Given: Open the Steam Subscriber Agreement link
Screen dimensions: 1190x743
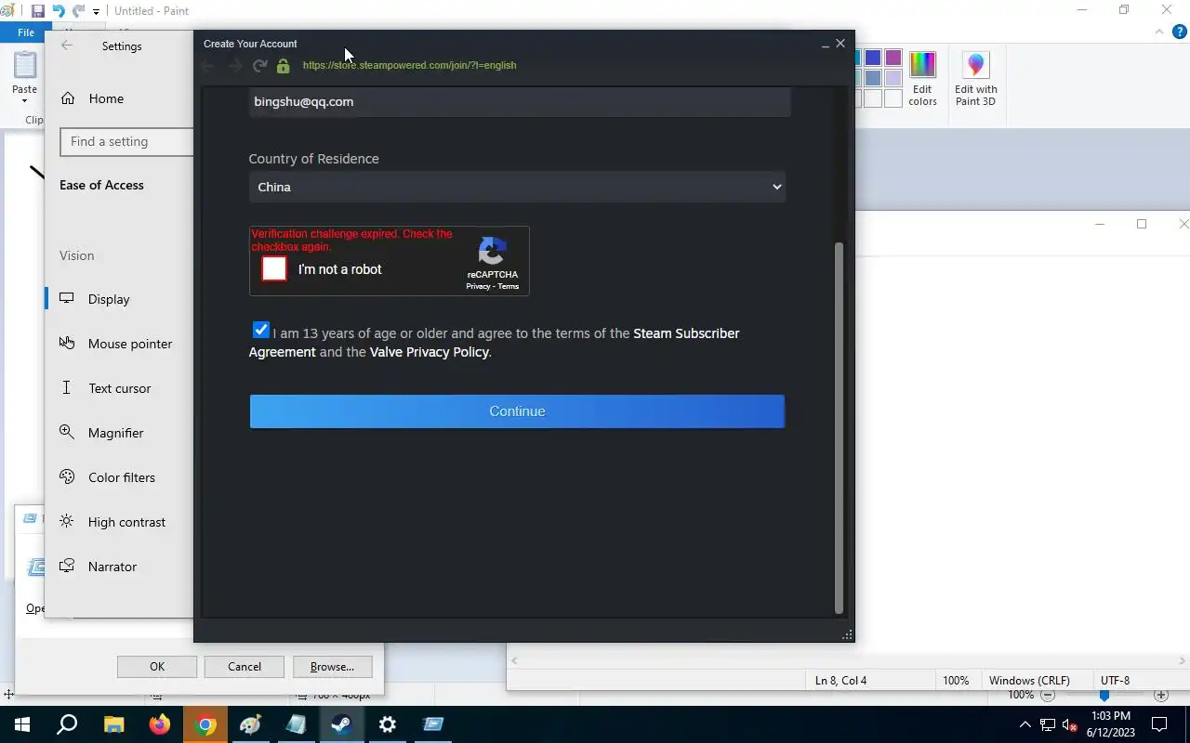Looking at the screenshot, I should 494,343.
